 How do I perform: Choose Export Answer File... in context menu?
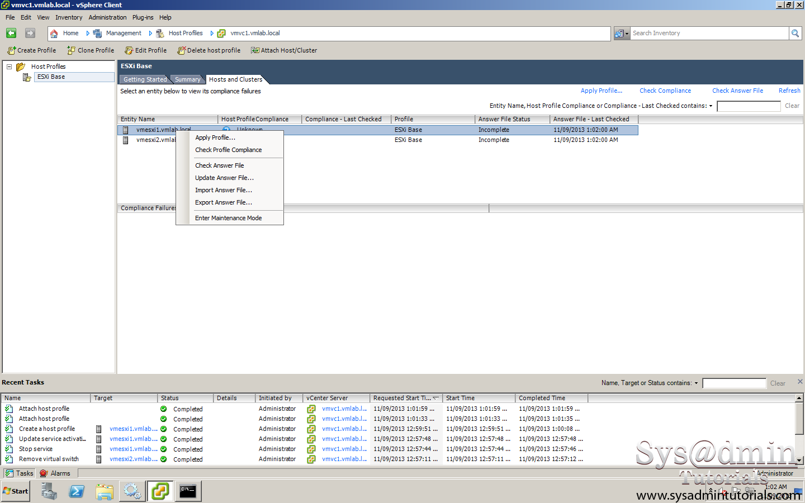(230, 202)
